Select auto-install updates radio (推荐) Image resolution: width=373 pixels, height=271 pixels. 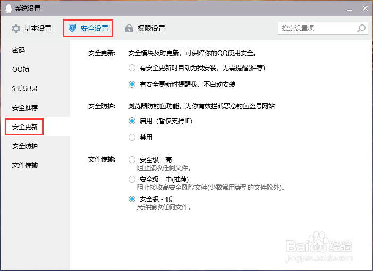pos(132,68)
